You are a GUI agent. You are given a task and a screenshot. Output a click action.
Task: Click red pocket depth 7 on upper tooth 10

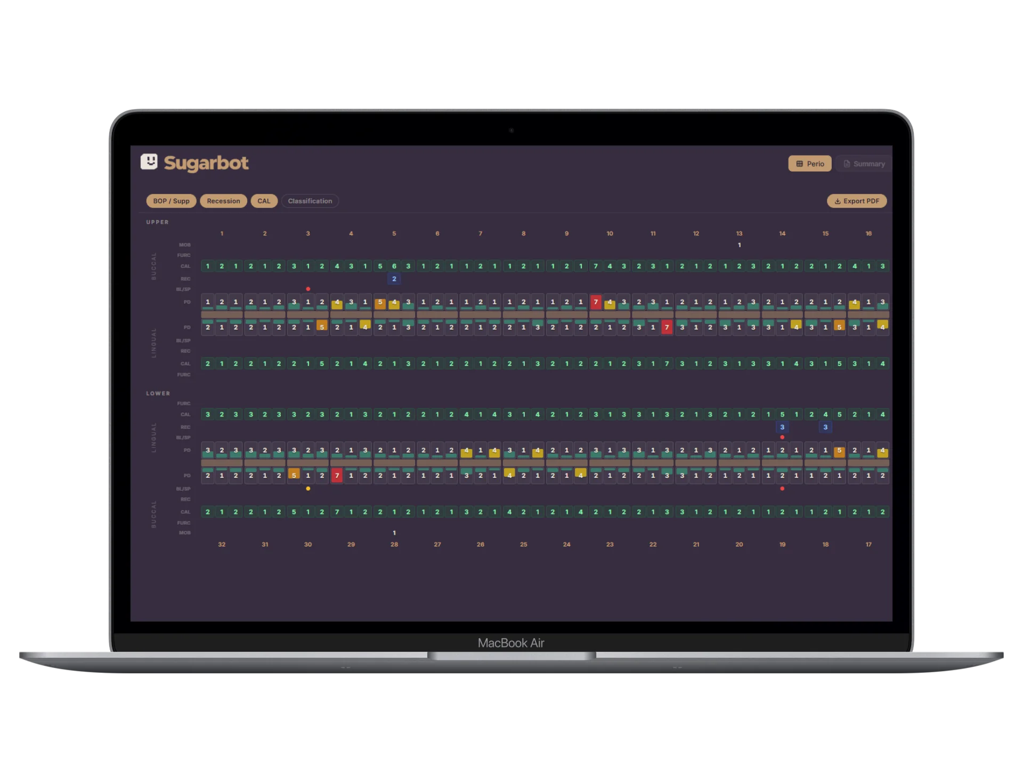pyautogui.click(x=596, y=302)
